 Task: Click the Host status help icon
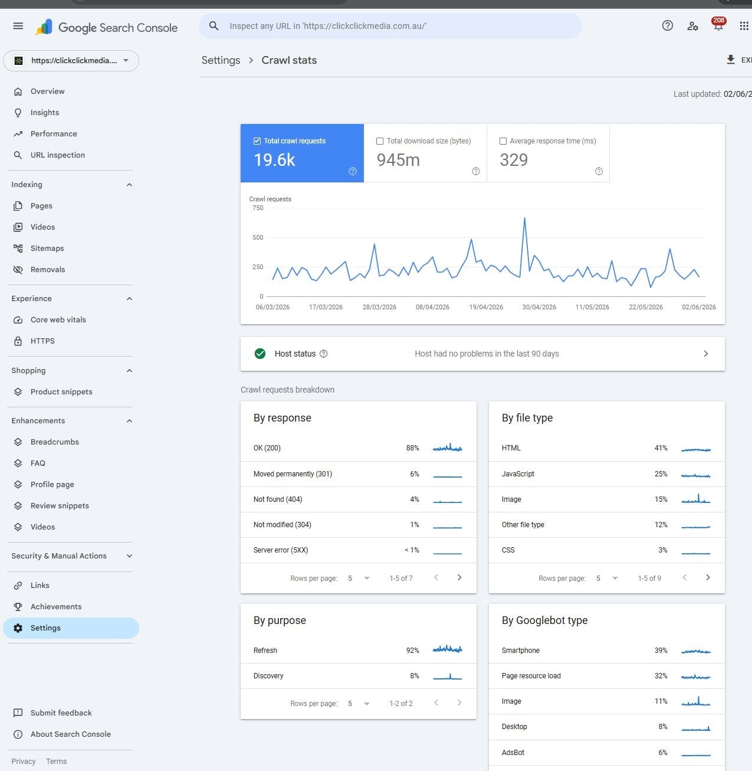pos(323,354)
